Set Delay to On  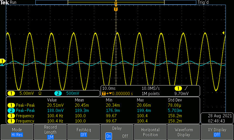coord(109,136)
